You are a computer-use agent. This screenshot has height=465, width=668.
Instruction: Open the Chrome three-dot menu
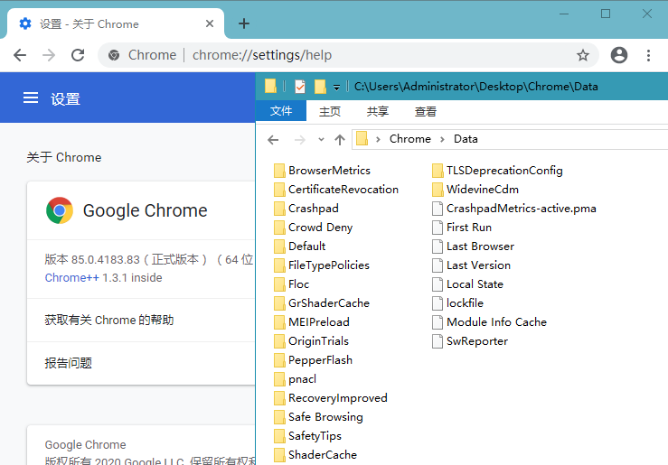tap(648, 55)
